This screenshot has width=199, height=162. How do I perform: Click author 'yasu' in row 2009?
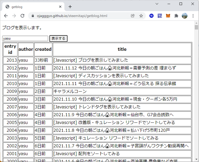tap(26, 91)
